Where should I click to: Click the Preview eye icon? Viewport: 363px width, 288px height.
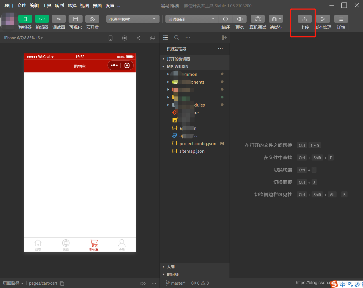pyautogui.click(x=240, y=19)
